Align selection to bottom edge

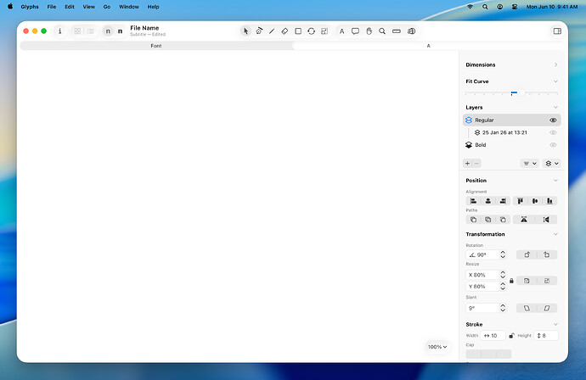point(549,201)
